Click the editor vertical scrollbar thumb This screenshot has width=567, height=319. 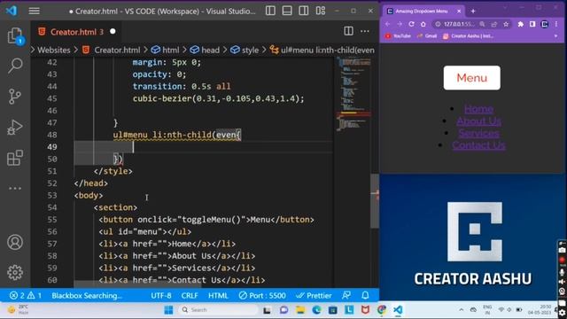click(375, 201)
